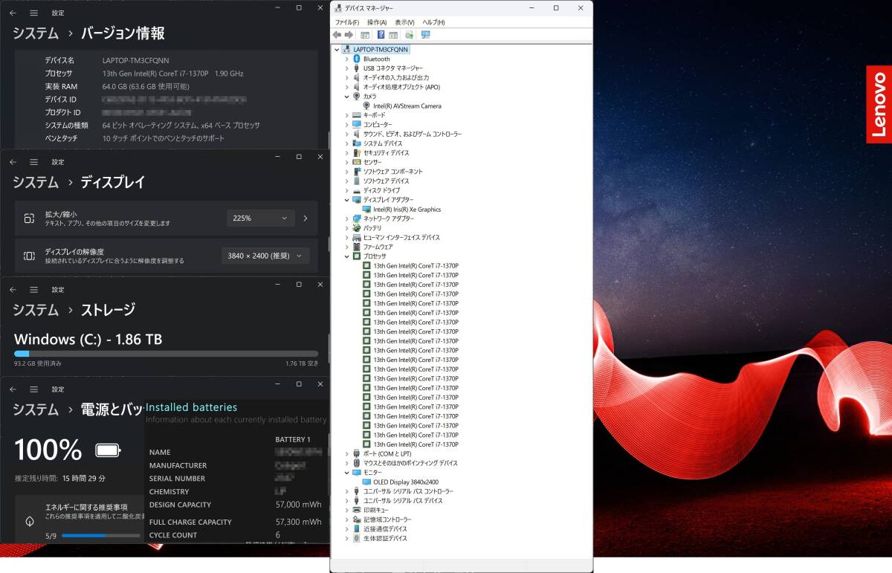Select Intel(R) AVStream Camera device
The height and width of the screenshot is (573, 892).
pos(407,106)
